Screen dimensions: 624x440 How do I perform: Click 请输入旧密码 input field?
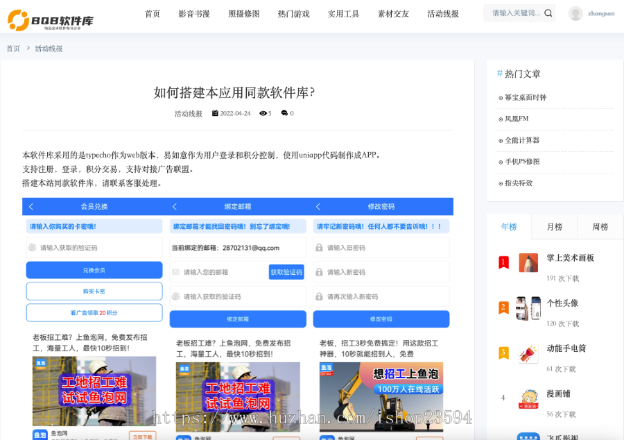tap(381, 248)
